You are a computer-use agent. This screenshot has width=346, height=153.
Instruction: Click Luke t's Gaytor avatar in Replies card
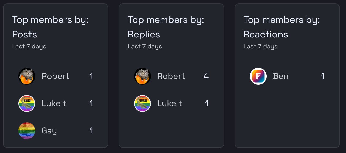(142, 103)
